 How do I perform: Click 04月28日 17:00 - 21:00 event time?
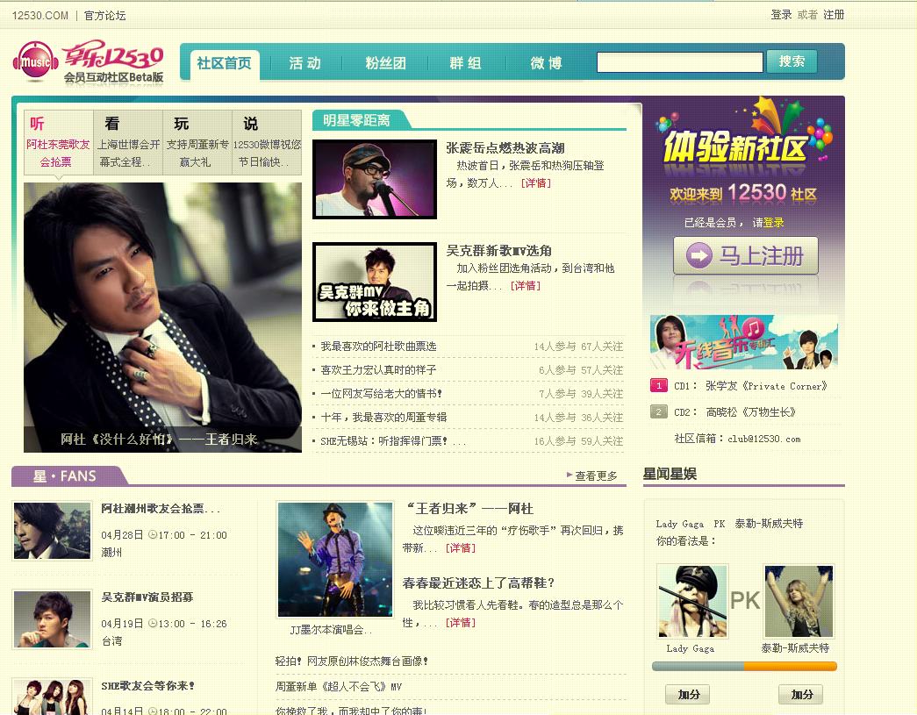[x=164, y=535]
